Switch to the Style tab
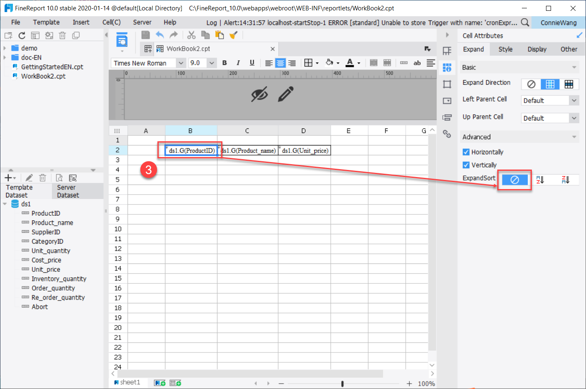 505,49
